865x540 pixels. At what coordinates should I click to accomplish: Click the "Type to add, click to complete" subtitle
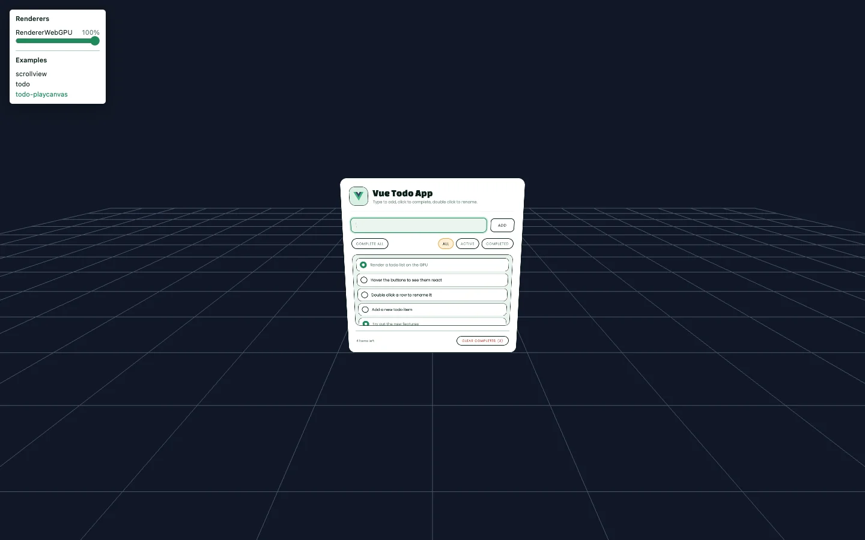(425, 202)
